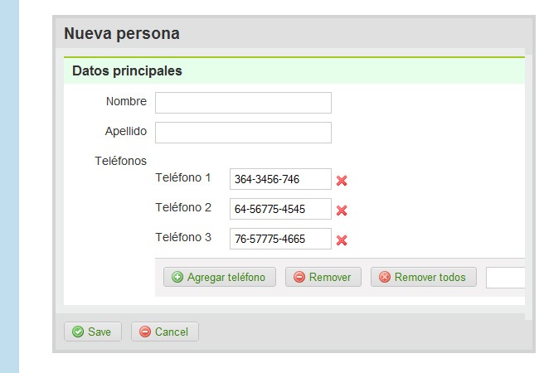Focus the Nombre text field
Image resolution: width=539 pixels, height=373 pixels.
point(243,103)
